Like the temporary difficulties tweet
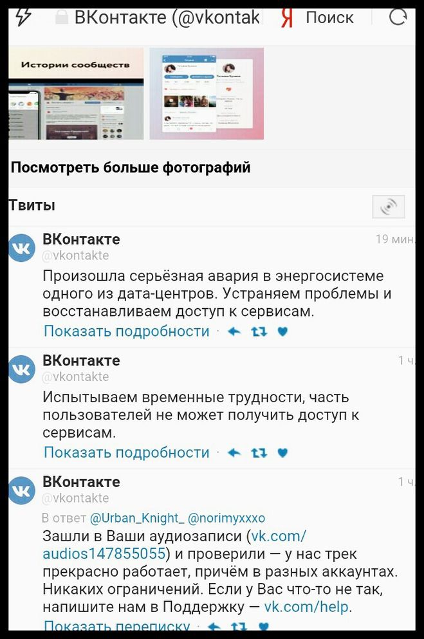The height and width of the screenshot is (639, 424). tap(282, 452)
